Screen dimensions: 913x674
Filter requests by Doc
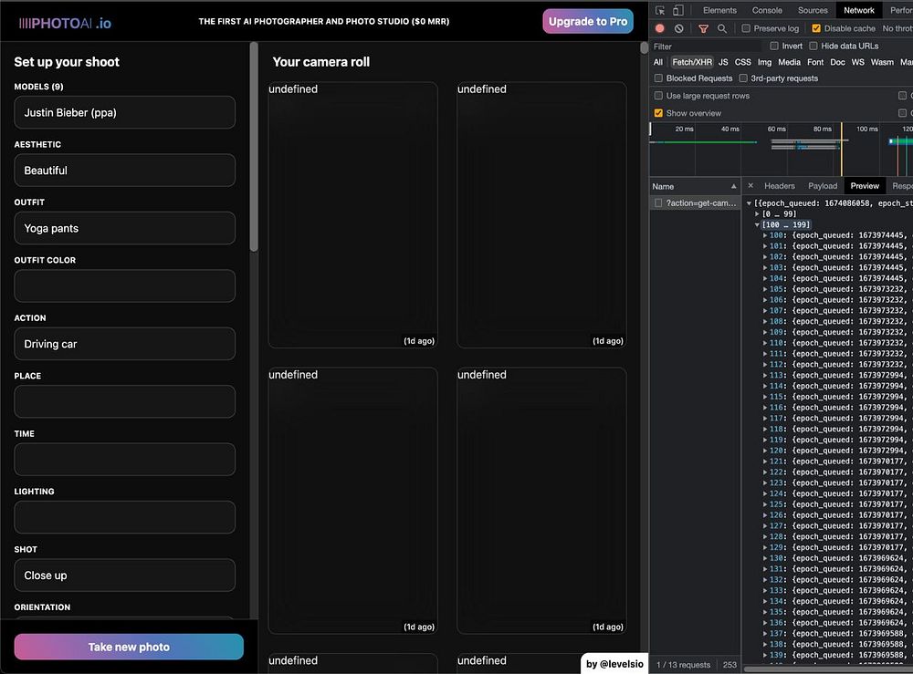(837, 62)
